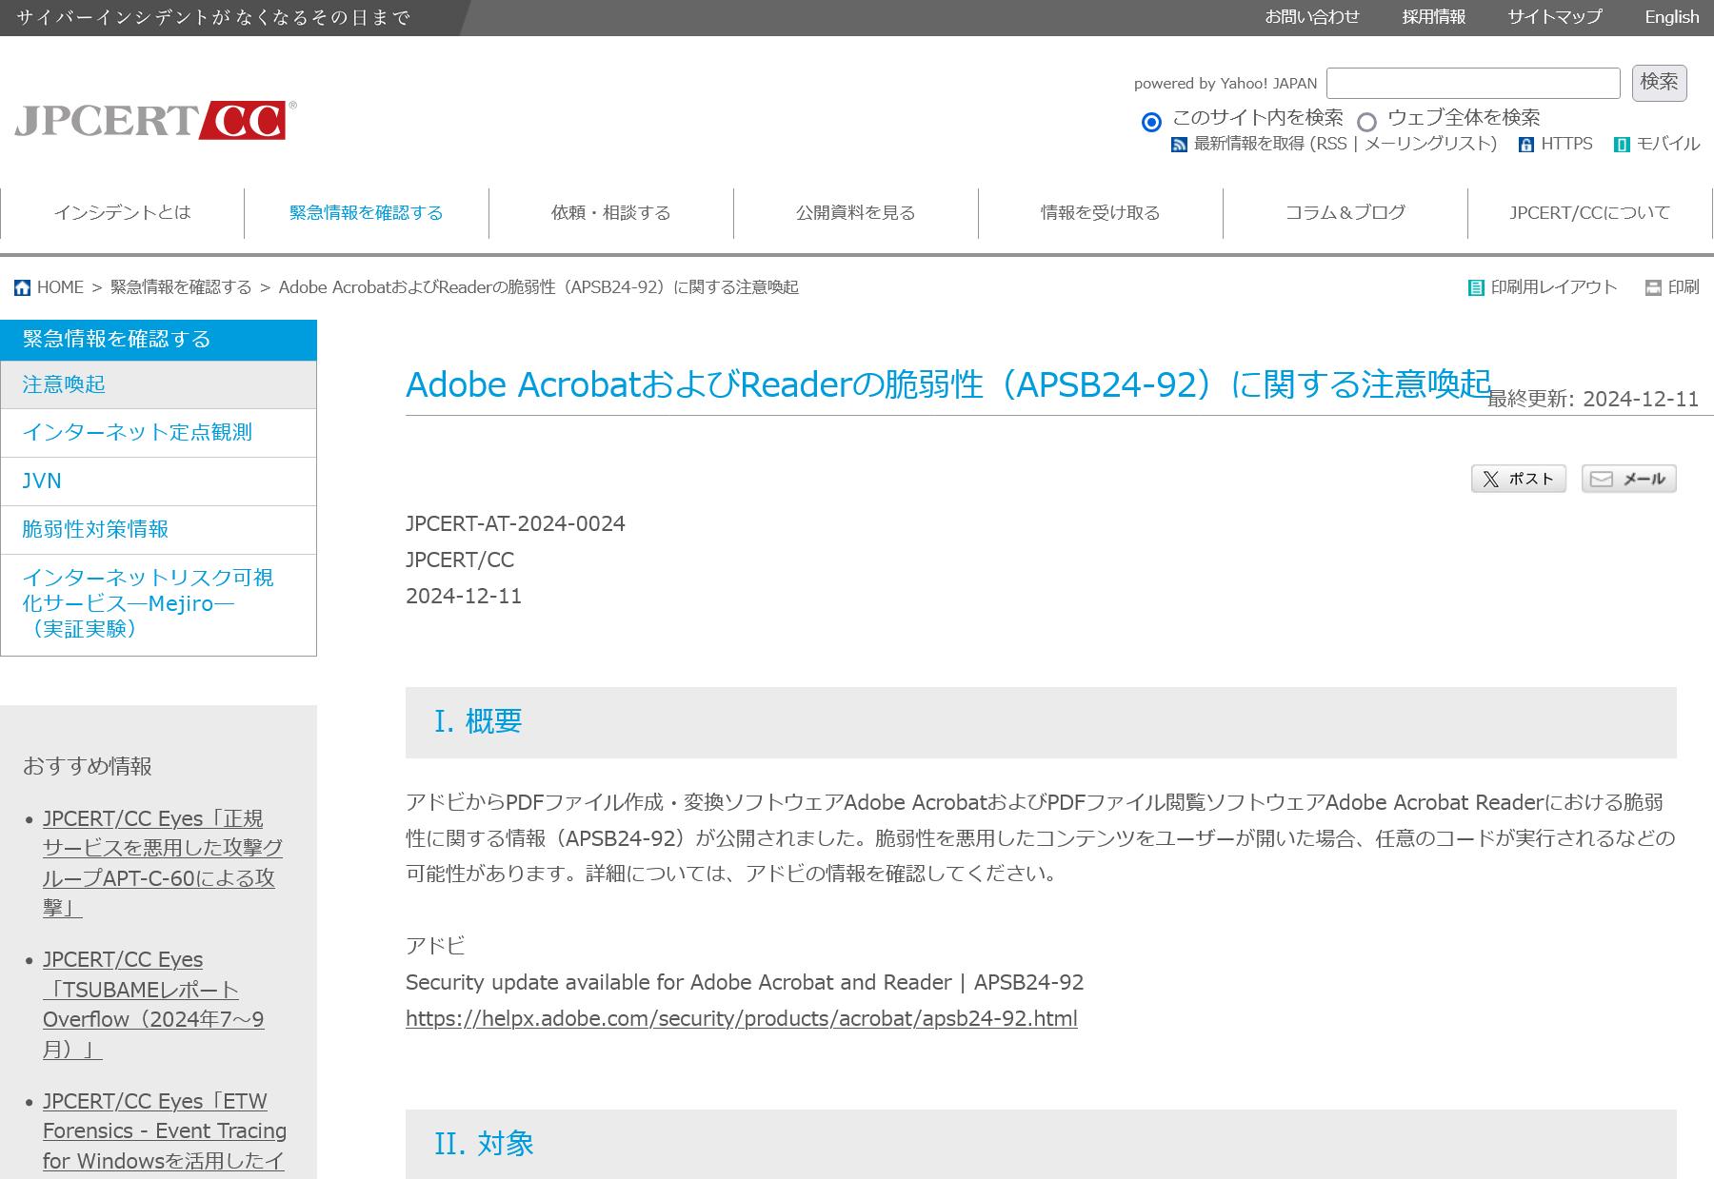This screenshot has height=1179, width=1714.
Task: Select このサイト内を検索 radio option
Action: coord(1152,122)
